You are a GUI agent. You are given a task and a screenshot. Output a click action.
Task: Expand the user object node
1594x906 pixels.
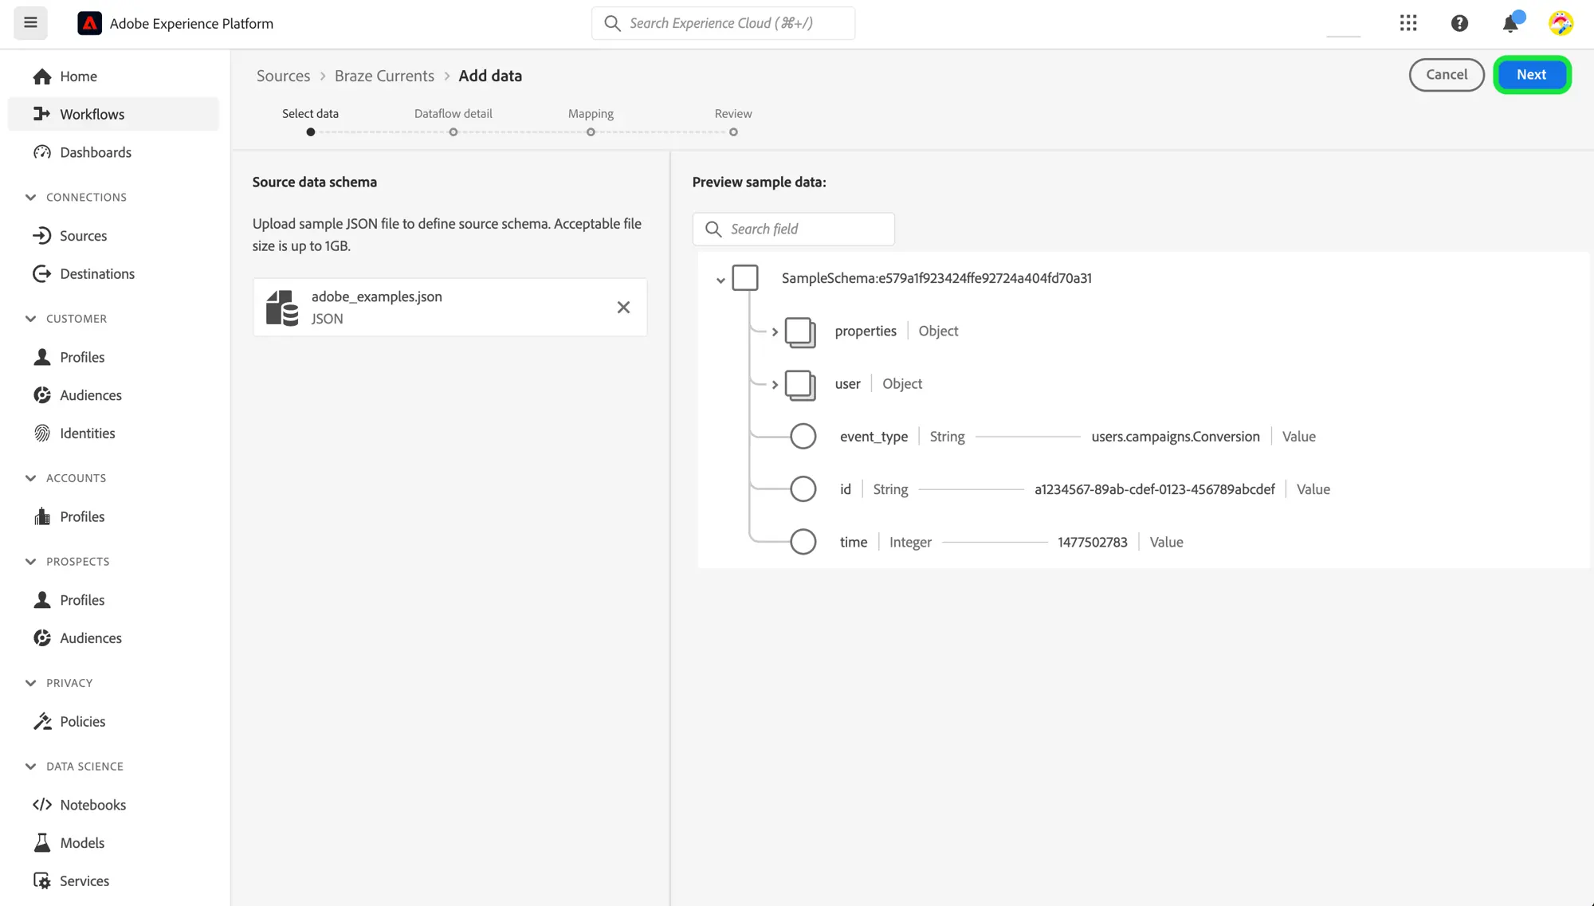tap(774, 384)
